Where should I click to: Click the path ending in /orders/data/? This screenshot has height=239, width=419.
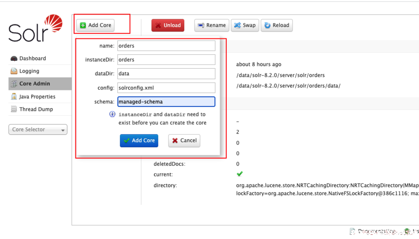288,86
